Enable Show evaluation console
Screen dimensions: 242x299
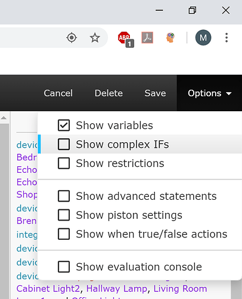(64, 267)
